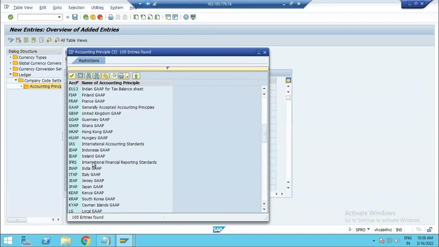Open the Goto menu
439x247 pixels.
[x=57, y=8]
